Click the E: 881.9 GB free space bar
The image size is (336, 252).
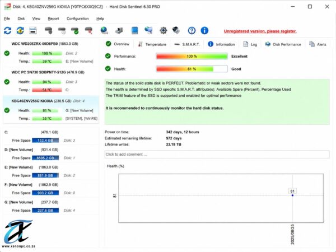(45, 175)
